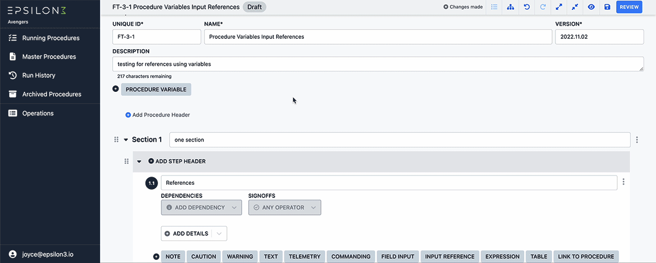The image size is (656, 263).
Task: Click the Changes made indicator
Action: click(462, 7)
